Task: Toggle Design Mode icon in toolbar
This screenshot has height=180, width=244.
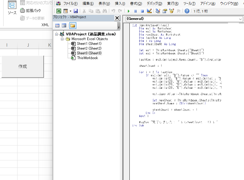Action: coord(149,11)
